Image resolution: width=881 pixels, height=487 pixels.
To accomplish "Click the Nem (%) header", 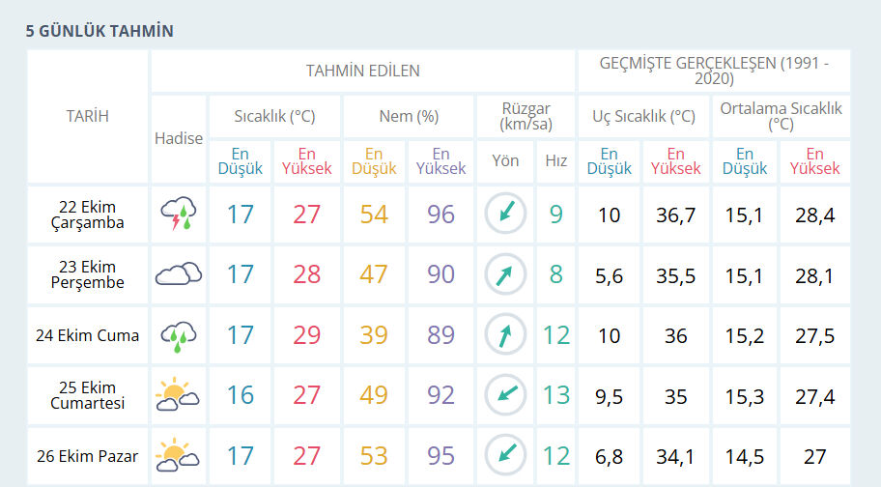I will (409, 116).
